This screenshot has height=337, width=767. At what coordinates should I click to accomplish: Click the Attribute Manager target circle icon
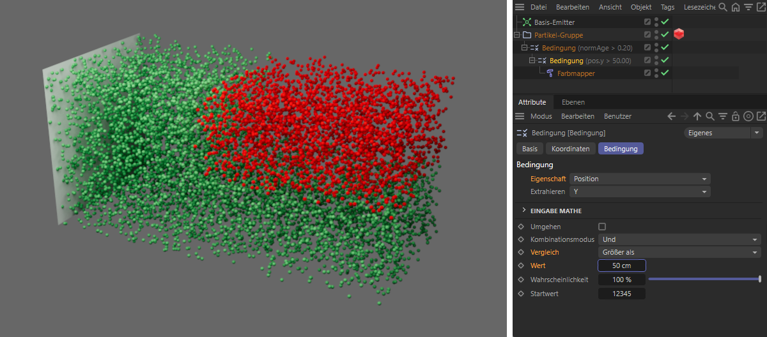pos(748,116)
